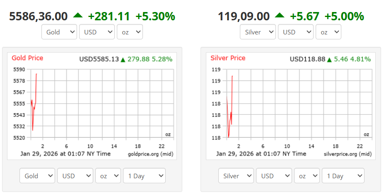The image size is (384, 194).
Task: Open the oz unit dropdown above the silver chart
Action: pos(328,32)
